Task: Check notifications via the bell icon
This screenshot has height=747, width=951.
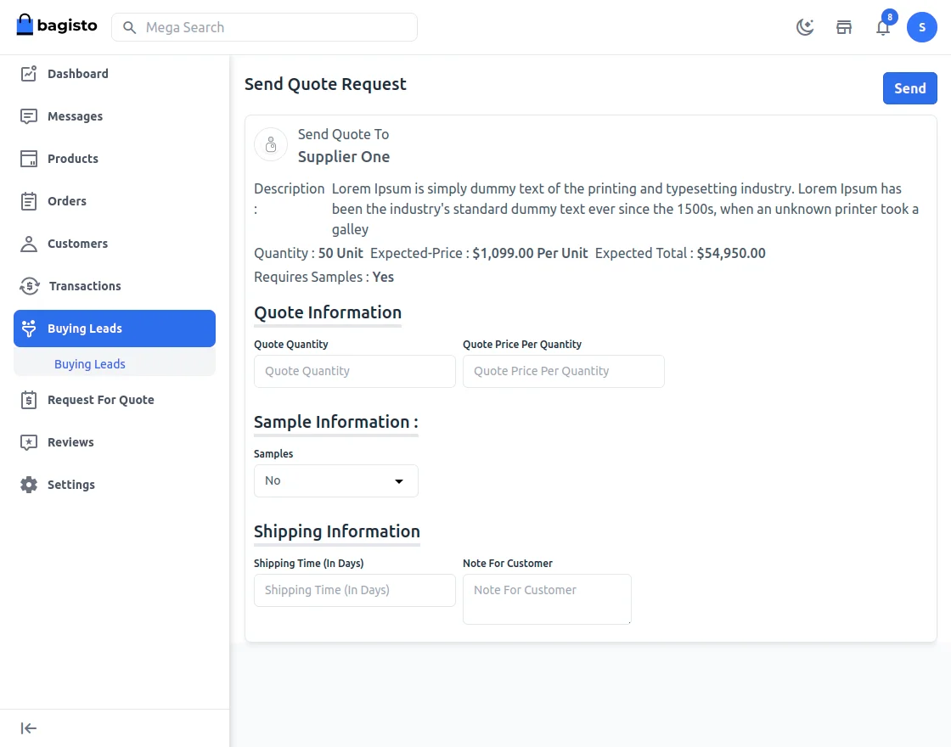Action: [x=883, y=27]
